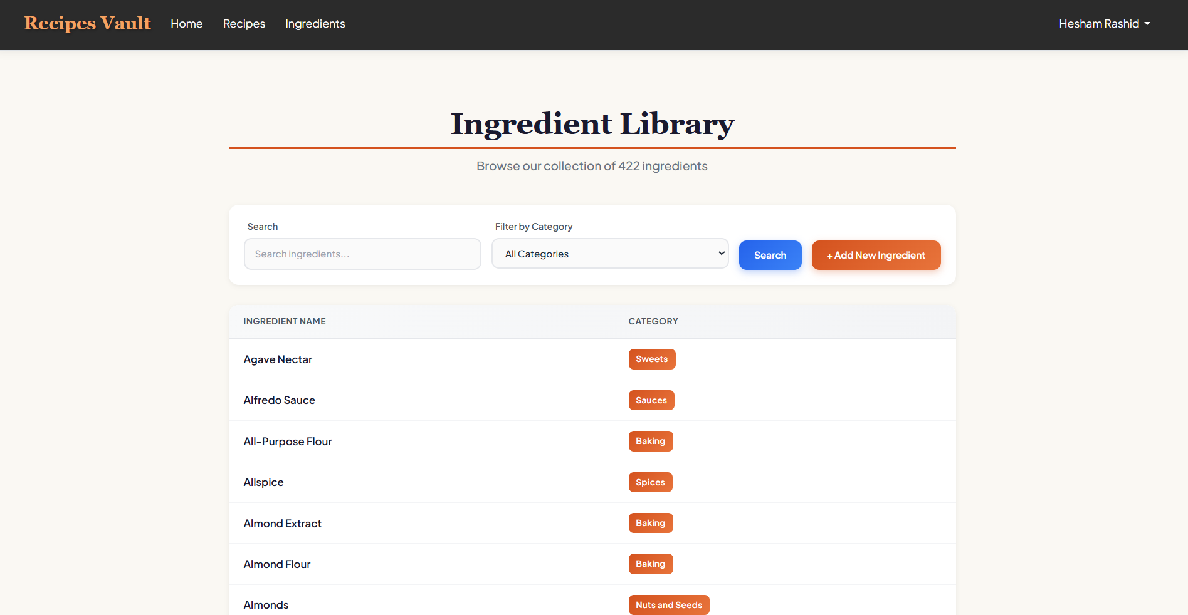Select the Allspice ingredient row
The height and width of the screenshot is (615, 1188).
(x=263, y=482)
